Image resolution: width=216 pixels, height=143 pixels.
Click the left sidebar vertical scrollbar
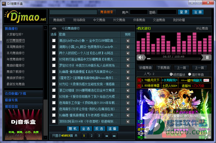click(x=45, y=83)
